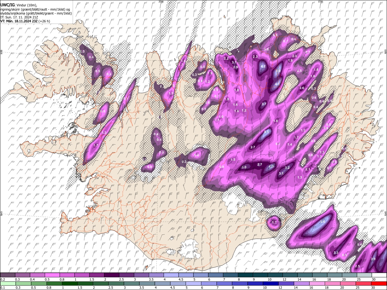Select the light pink bottom-row swatch between 16 and 18
387x290 pixels.
[317, 283]
